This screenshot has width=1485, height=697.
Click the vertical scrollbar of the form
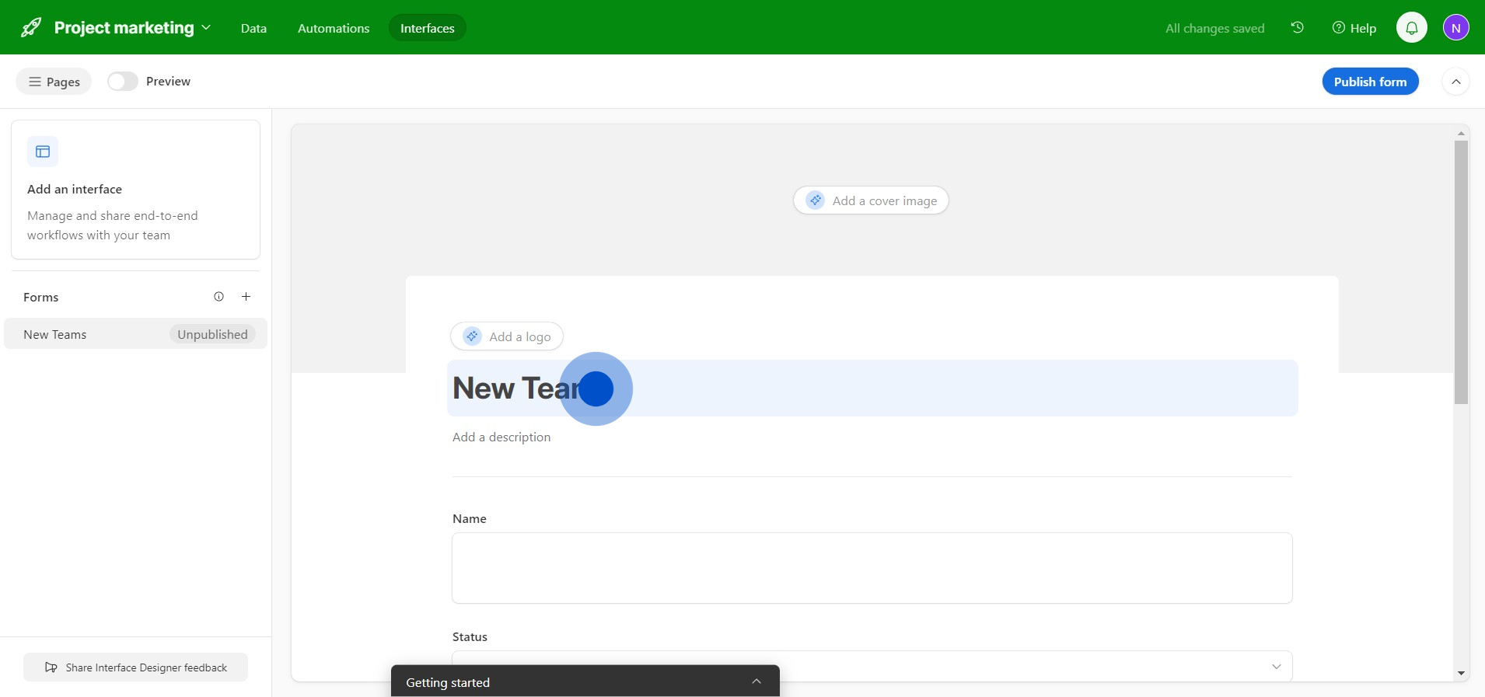tap(1461, 272)
